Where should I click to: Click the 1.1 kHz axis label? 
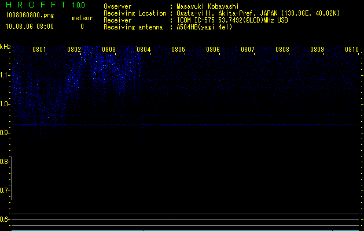tap(5, 75)
